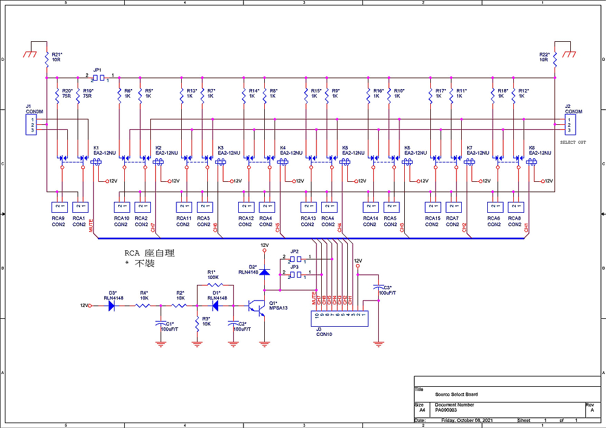
Task: Click the J1 CON3M input connector
Action: pos(29,125)
